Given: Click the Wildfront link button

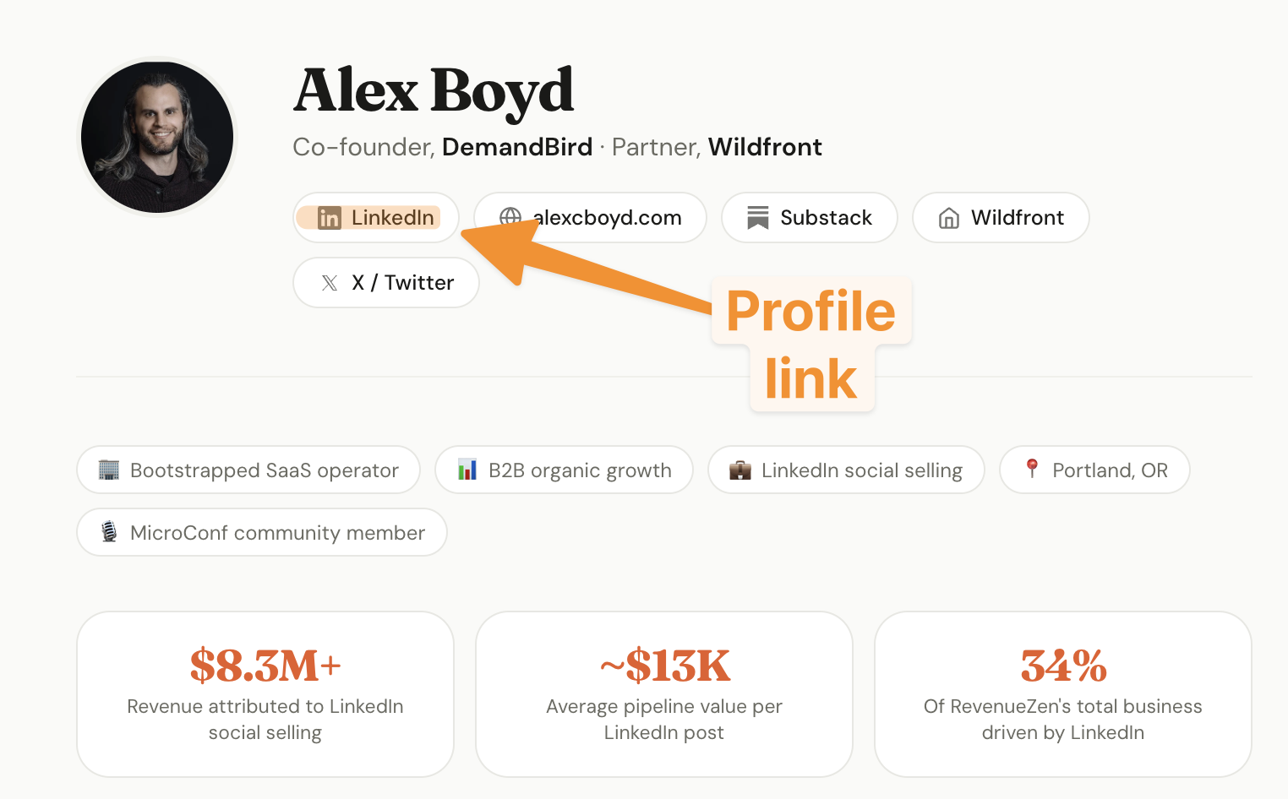Looking at the screenshot, I should (1001, 218).
